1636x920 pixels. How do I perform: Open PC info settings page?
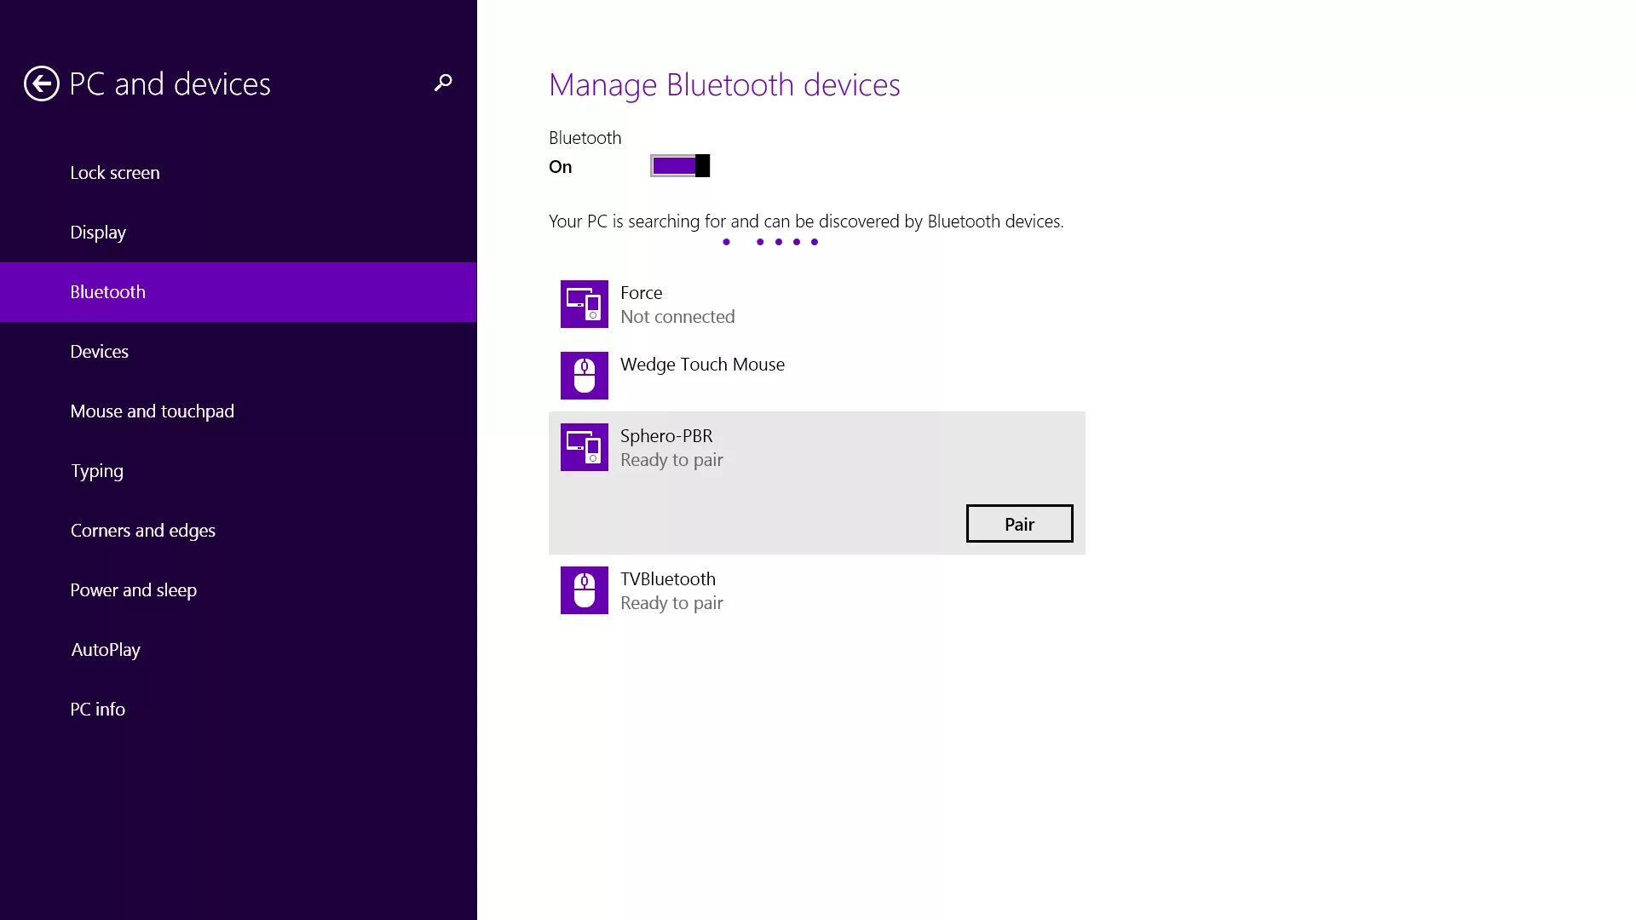(x=98, y=709)
